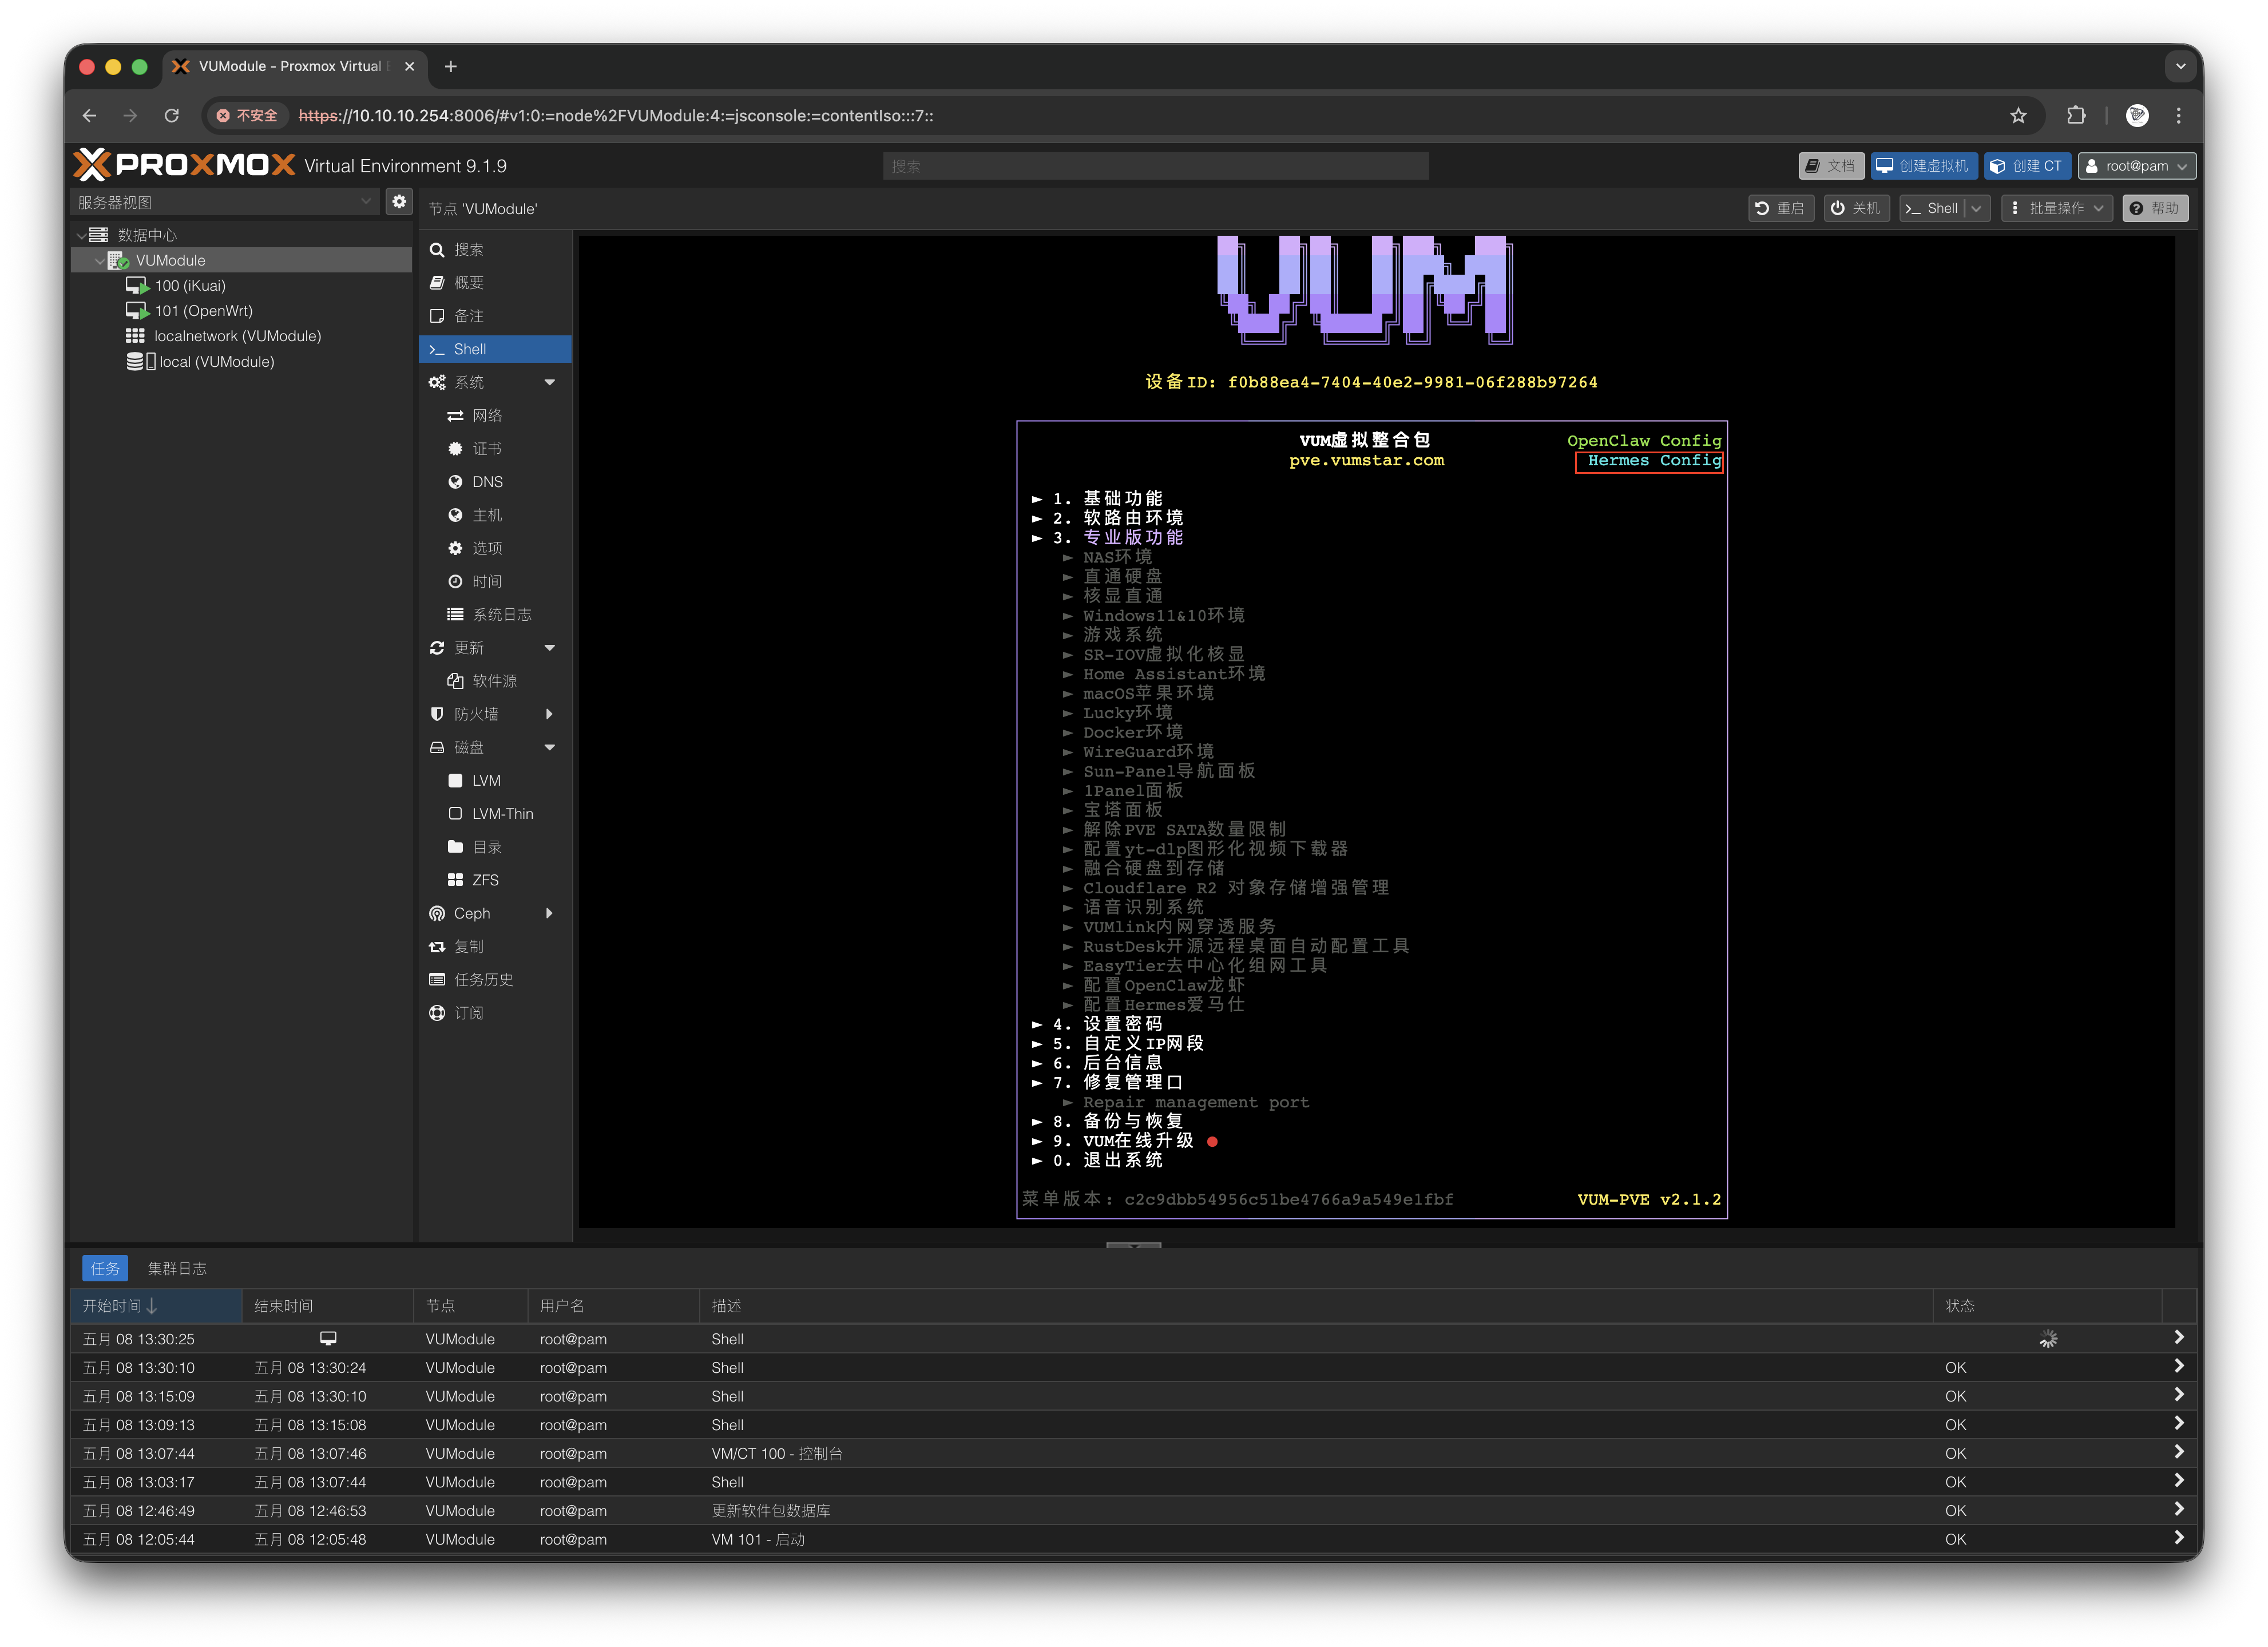Collapse the VUModule node in the tree

99,260
